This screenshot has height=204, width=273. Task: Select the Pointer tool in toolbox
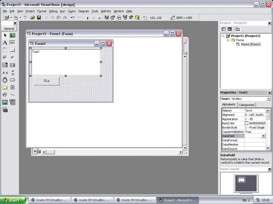pos(5,35)
